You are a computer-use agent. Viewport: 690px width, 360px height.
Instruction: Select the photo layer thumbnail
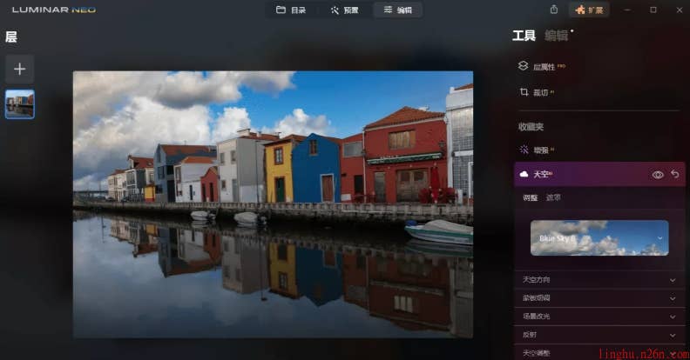tap(19, 103)
